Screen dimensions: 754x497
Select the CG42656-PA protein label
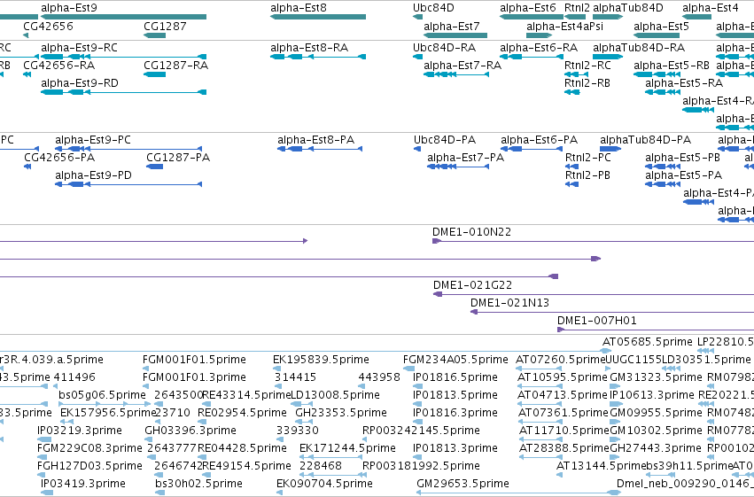(59, 158)
